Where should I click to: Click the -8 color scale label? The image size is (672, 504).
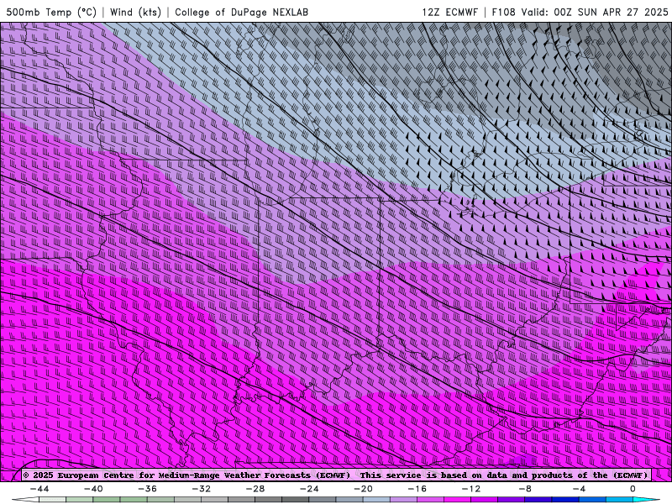pos(525,489)
